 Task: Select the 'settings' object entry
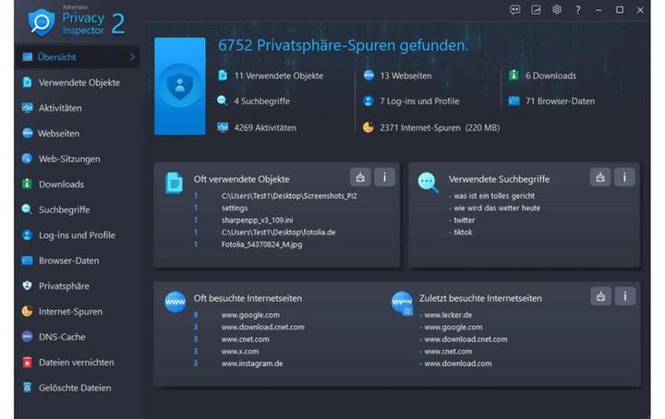(235, 208)
